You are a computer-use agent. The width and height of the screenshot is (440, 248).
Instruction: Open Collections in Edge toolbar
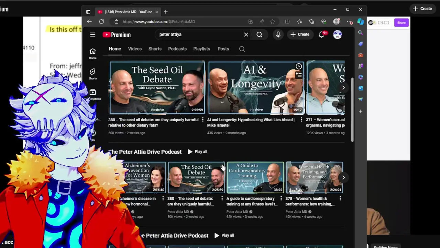click(312, 22)
